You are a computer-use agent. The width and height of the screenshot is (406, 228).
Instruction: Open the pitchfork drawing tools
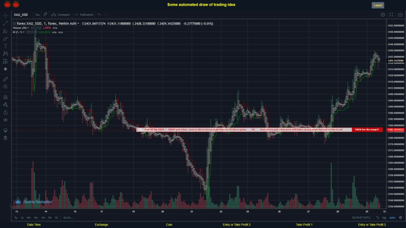tap(6, 31)
